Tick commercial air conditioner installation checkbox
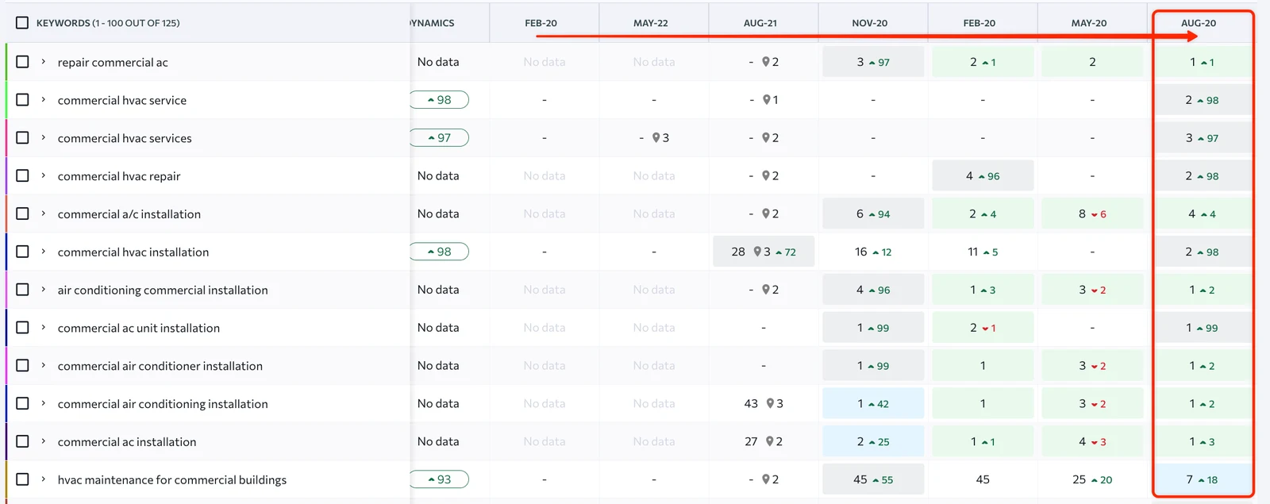 pyautogui.click(x=22, y=365)
